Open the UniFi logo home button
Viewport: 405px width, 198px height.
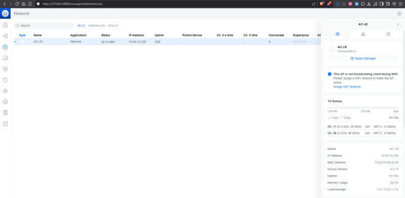[x=5, y=13]
